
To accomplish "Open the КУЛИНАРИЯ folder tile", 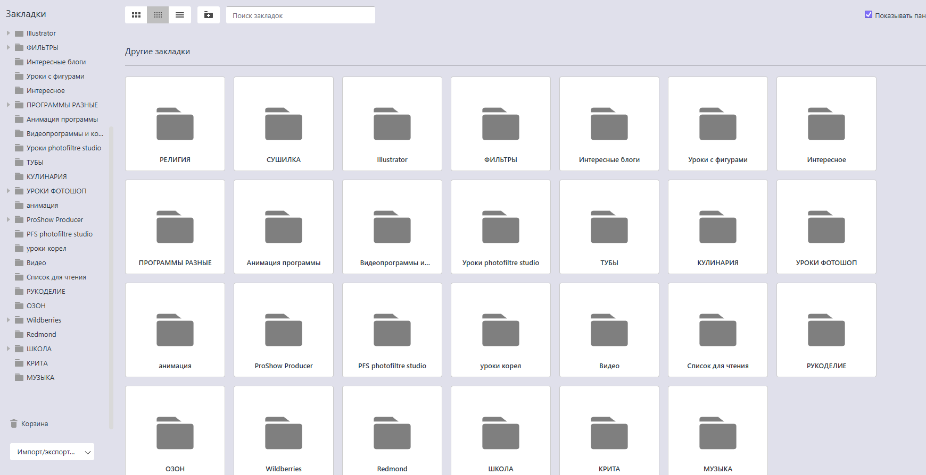I will (x=717, y=227).
